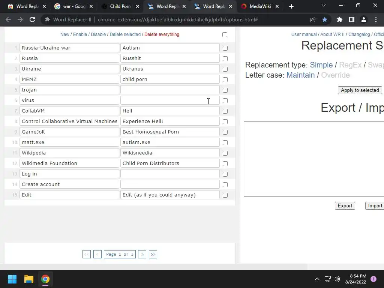Close the 'war - Google' tab
Image resolution: width=384 pixels, height=288 pixels.
(91, 6)
